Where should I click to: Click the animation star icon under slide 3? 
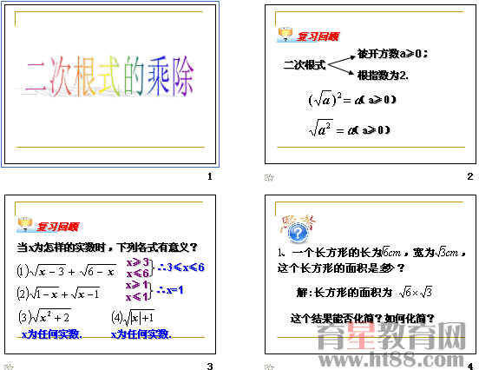point(9,367)
